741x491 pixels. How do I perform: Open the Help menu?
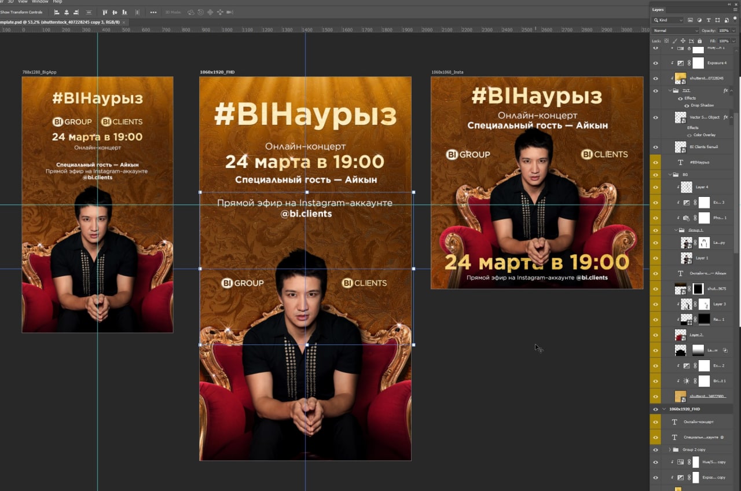(x=57, y=2)
